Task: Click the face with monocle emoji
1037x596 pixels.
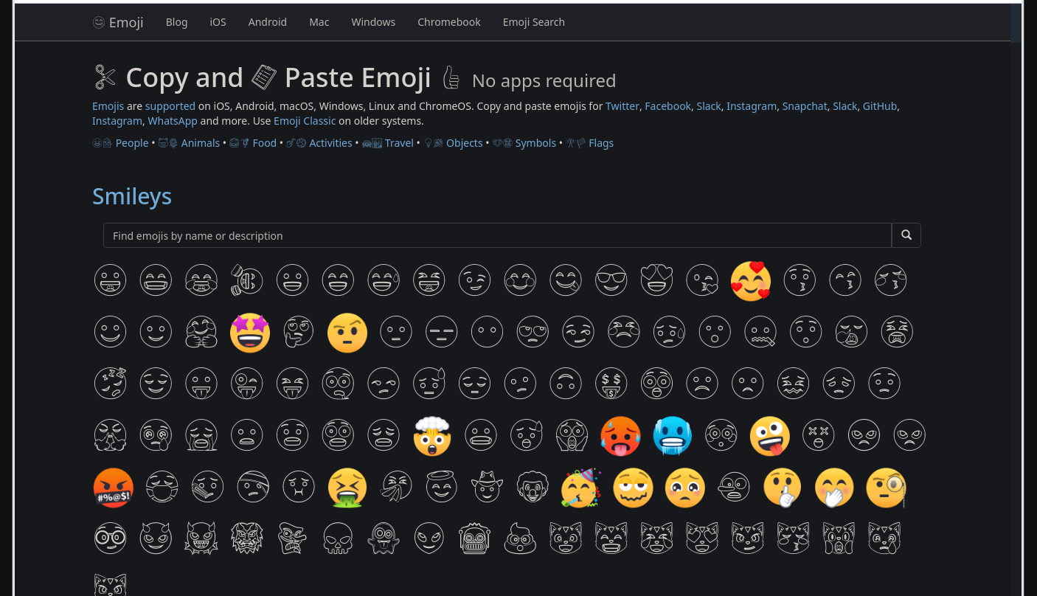Action: pyautogui.click(x=886, y=488)
